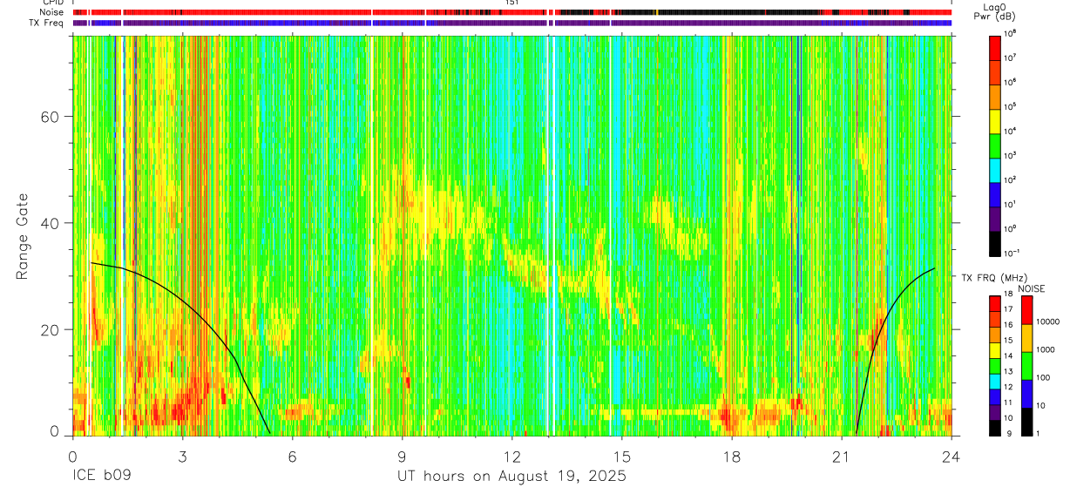Screen dimensions: 1070x494
Task: Click the black bottom band of the TX FRQ colorbar
Action: [x=994, y=428]
